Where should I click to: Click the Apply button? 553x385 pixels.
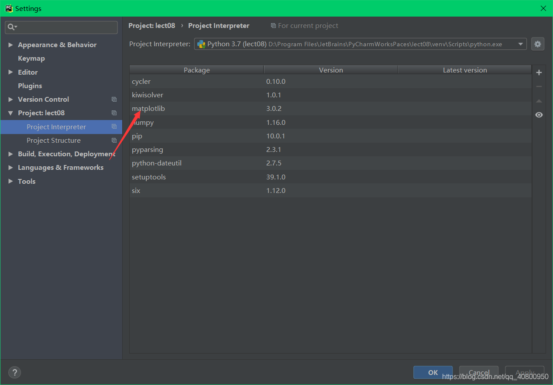click(x=525, y=372)
